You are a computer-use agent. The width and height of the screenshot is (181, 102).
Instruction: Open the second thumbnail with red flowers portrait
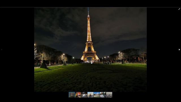pyautogui.click(x=78, y=95)
